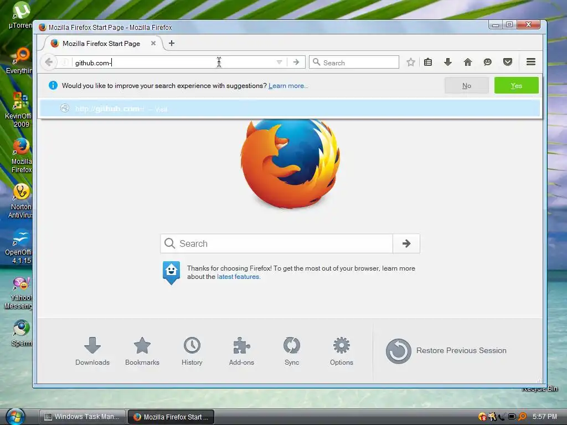The height and width of the screenshot is (425, 567).
Task: Bookmark this page with the star icon
Action: pyautogui.click(x=410, y=62)
